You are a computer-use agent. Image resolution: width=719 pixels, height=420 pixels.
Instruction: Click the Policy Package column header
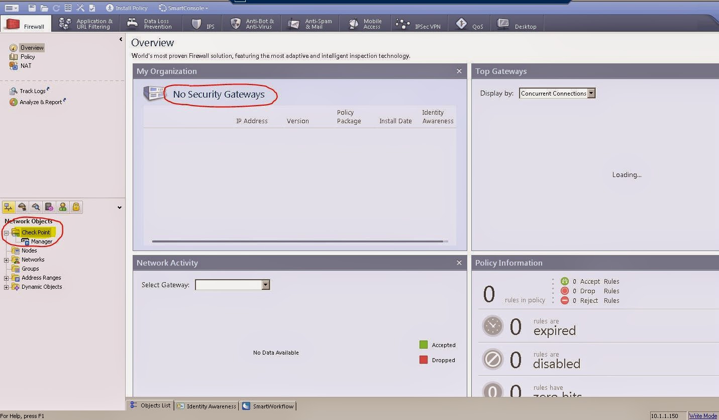pos(349,117)
